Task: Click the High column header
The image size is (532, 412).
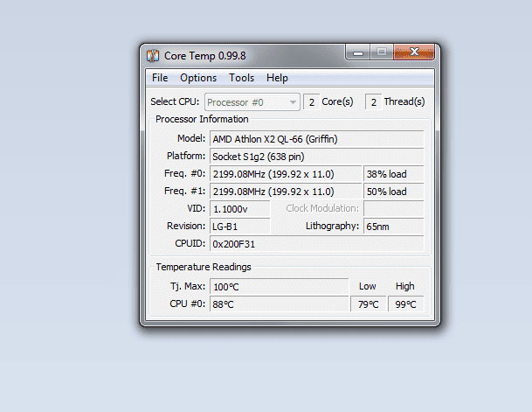Action: coord(405,286)
